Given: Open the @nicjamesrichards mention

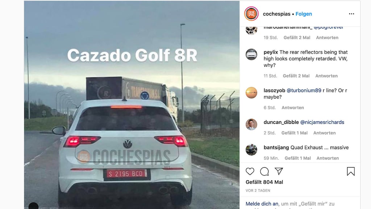Looking at the screenshot, I should (x=322, y=122).
